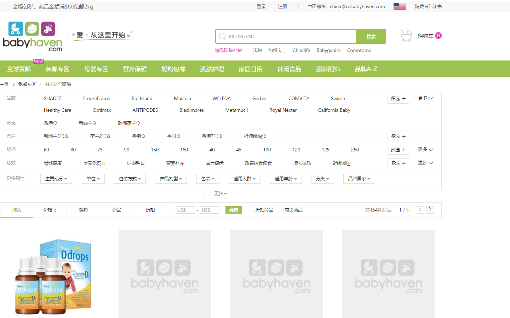Filter by 骨骼健康 effect
Image resolution: width=510 pixels, height=318 pixels.
click(53, 163)
